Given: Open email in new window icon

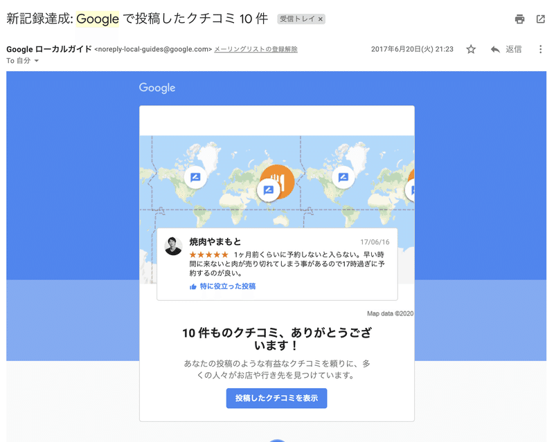Looking at the screenshot, I should pos(541,19).
